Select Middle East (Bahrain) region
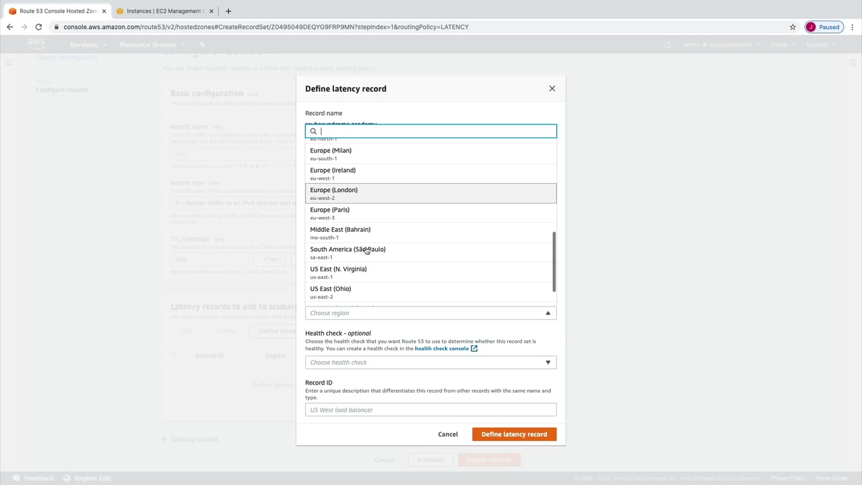 tap(431, 233)
